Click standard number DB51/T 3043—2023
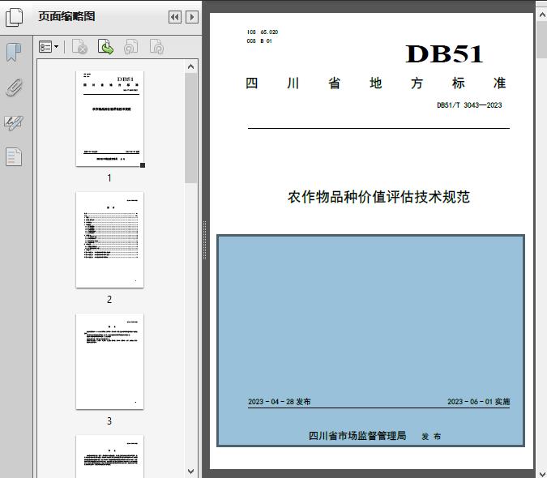 tap(469, 105)
